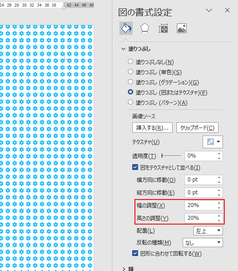Click the 挿入する(R)... button
238x271 pixels.
(x=152, y=128)
